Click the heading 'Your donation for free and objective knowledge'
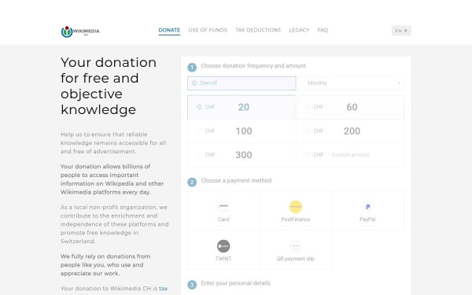 109,86
